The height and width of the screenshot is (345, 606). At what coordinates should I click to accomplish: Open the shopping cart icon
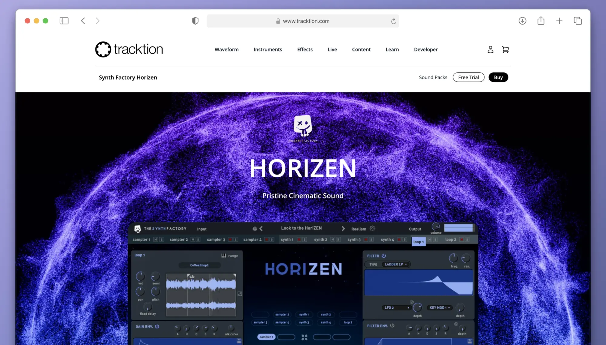(x=505, y=49)
